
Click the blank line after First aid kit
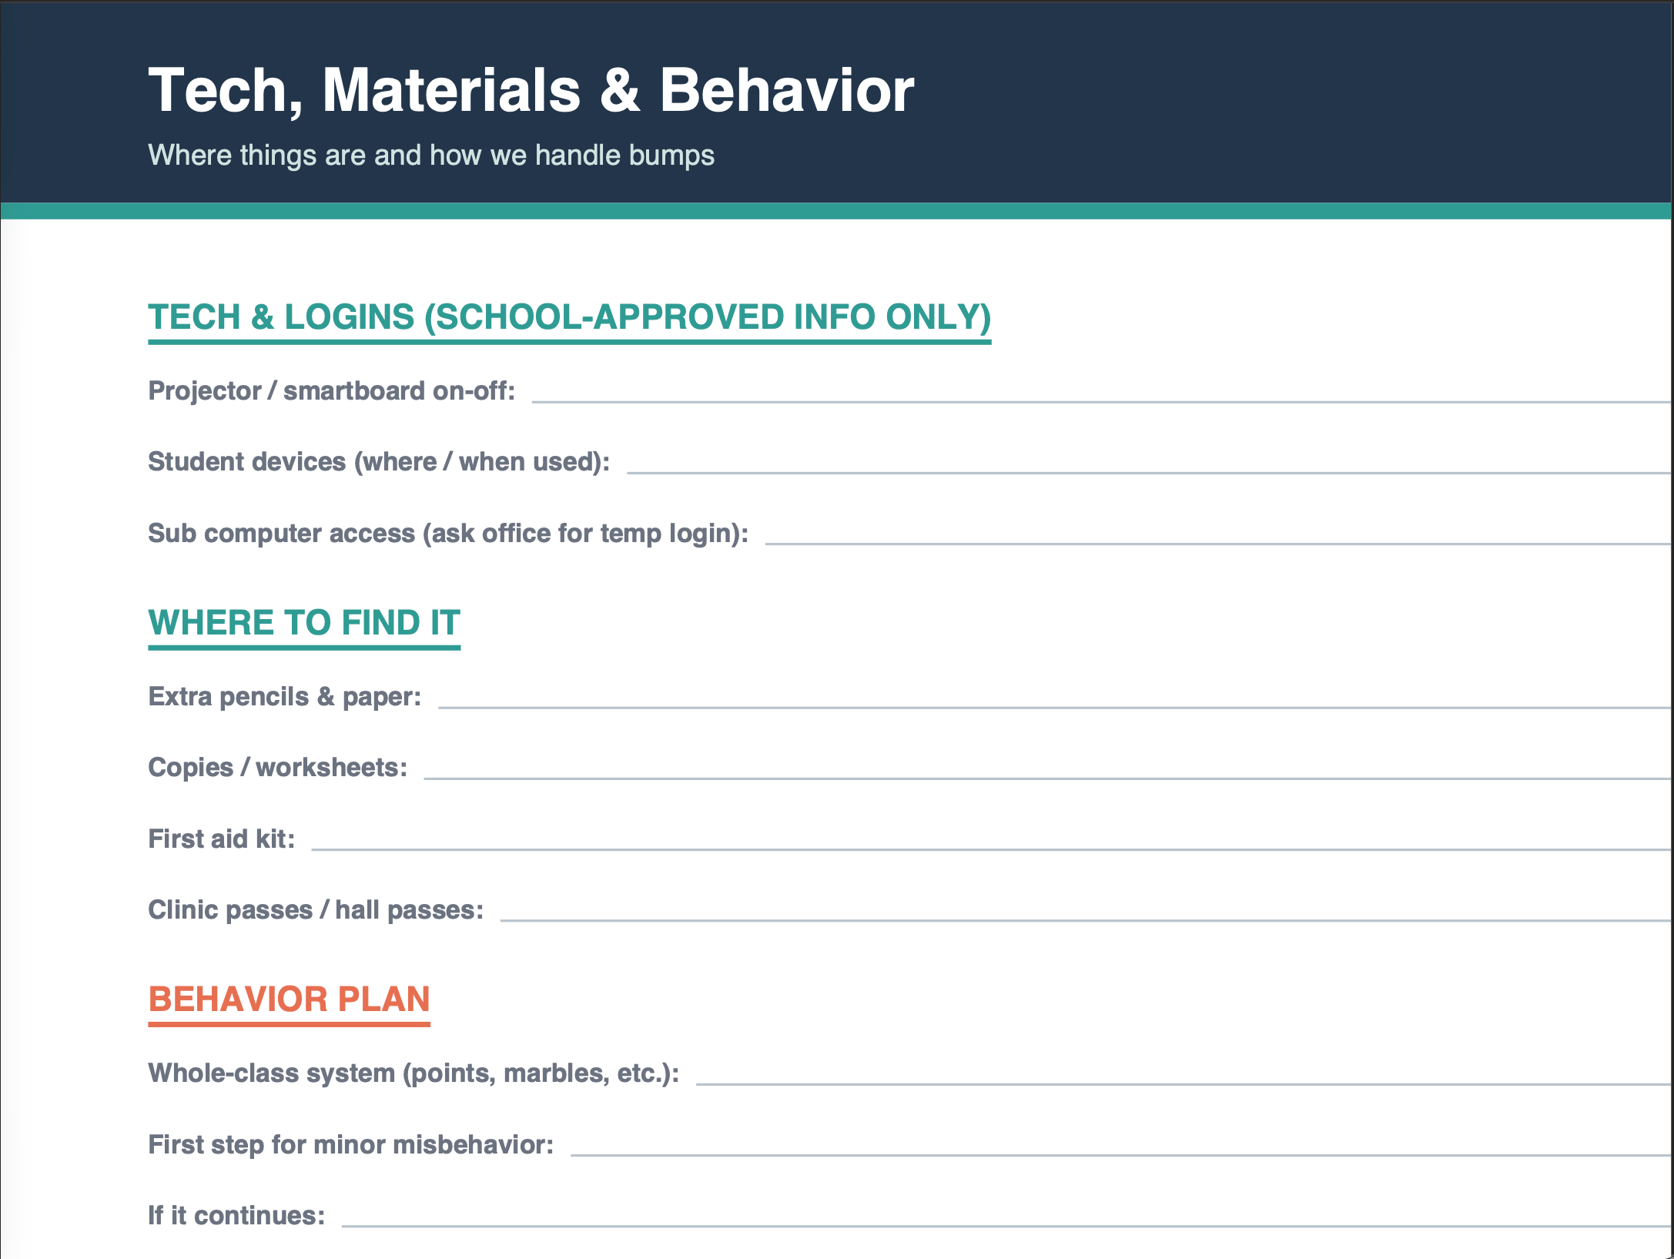(992, 849)
